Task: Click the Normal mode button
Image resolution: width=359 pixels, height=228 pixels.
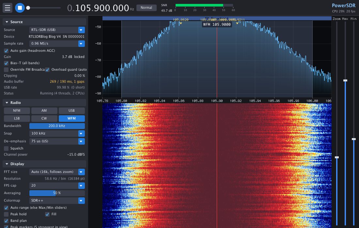Action: 146,7
